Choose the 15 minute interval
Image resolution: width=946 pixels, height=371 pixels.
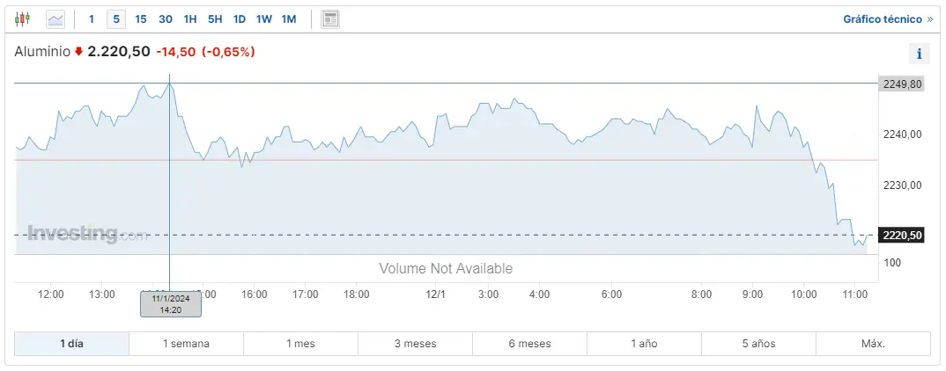pyautogui.click(x=141, y=18)
